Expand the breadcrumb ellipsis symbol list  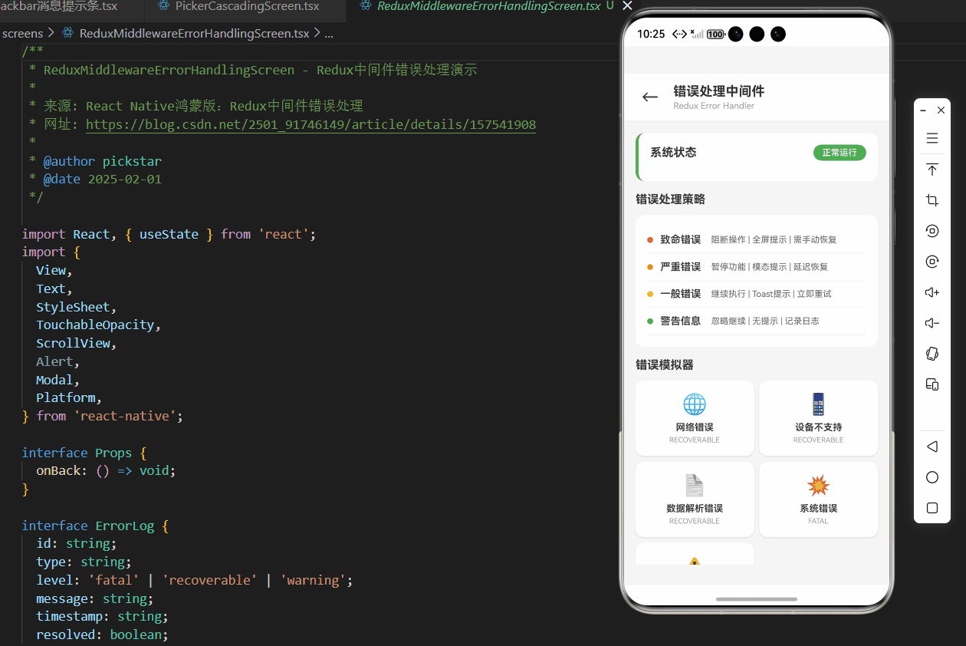tap(329, 34)
